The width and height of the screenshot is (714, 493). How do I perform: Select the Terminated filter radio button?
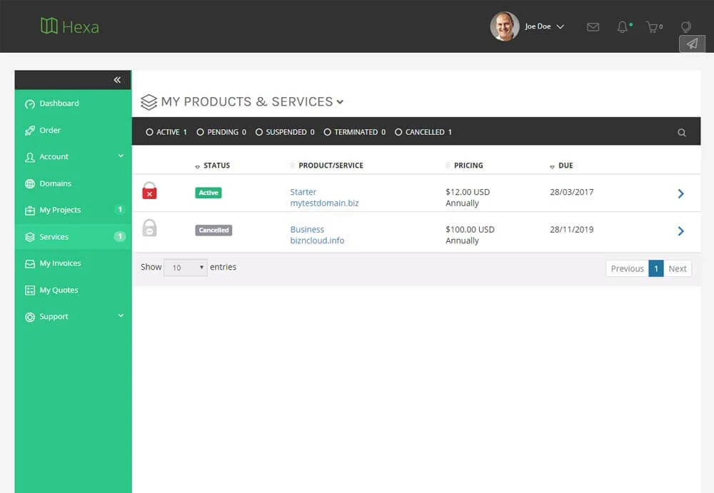click(x=327, y=132)
